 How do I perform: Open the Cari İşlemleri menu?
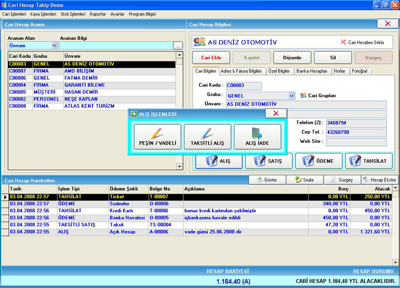point(14,14)
